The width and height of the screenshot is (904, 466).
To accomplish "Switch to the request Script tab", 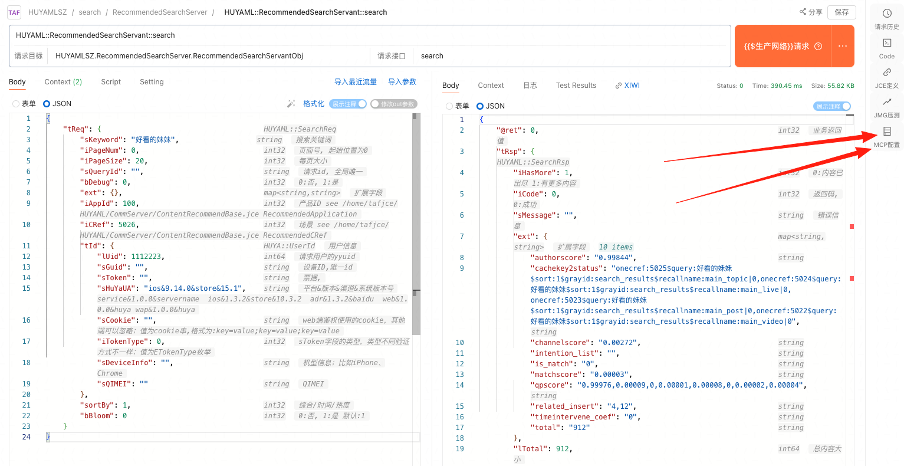I will 111,82.
